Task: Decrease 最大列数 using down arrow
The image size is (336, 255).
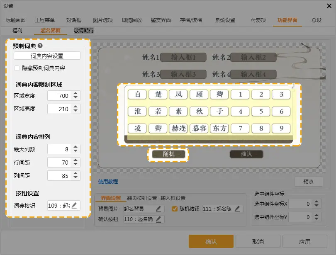Action: pos(75,151)
